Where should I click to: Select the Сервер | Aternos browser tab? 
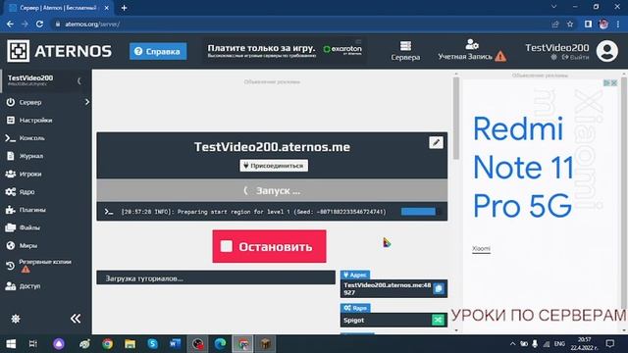coord(59,8)
